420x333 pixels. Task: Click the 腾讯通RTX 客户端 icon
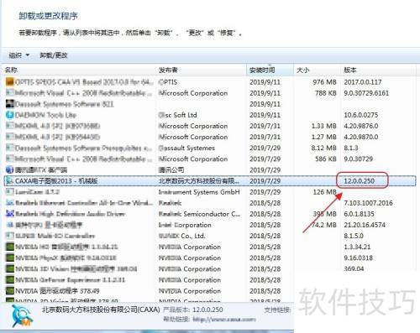pos(10,169)
